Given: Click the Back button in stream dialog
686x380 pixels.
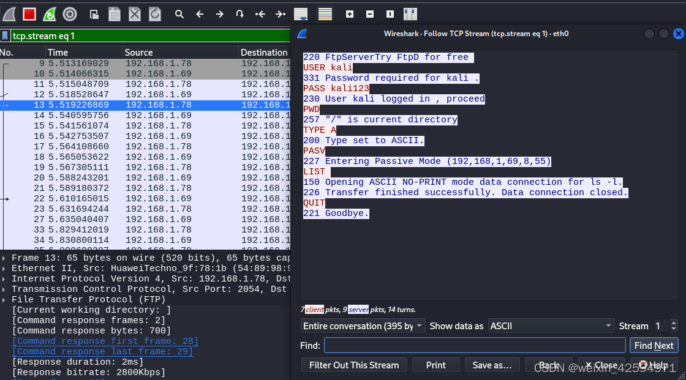Looking at the screenshot, I should 548,365.
